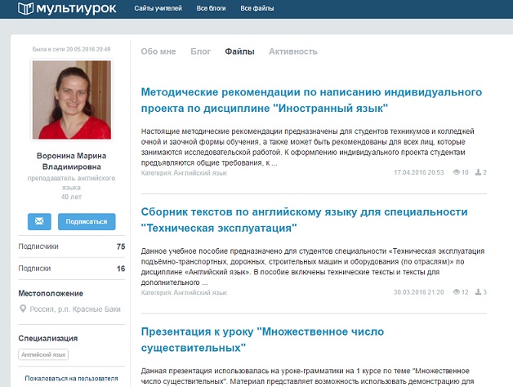Click the views eye icon on second file
The image size is (513, 387).
pos(454,292)
